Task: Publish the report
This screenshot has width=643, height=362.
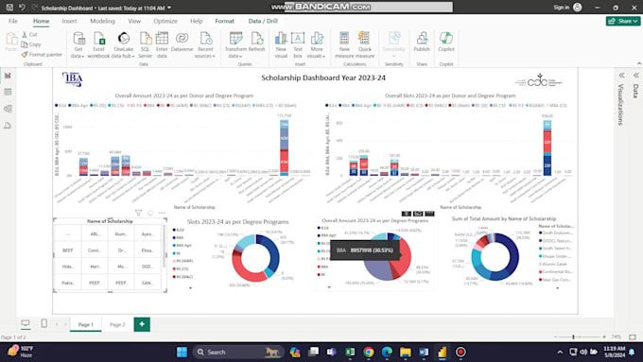Action: (422, 42)
